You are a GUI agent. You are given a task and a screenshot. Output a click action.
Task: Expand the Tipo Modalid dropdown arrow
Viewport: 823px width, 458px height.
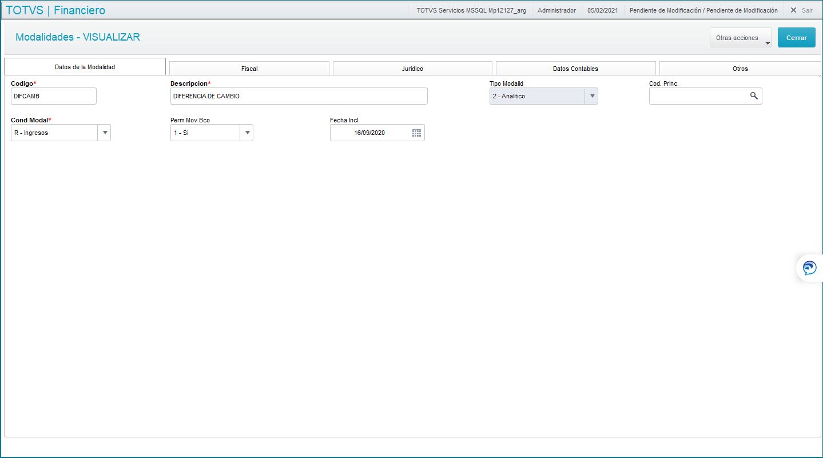point(591,96)
